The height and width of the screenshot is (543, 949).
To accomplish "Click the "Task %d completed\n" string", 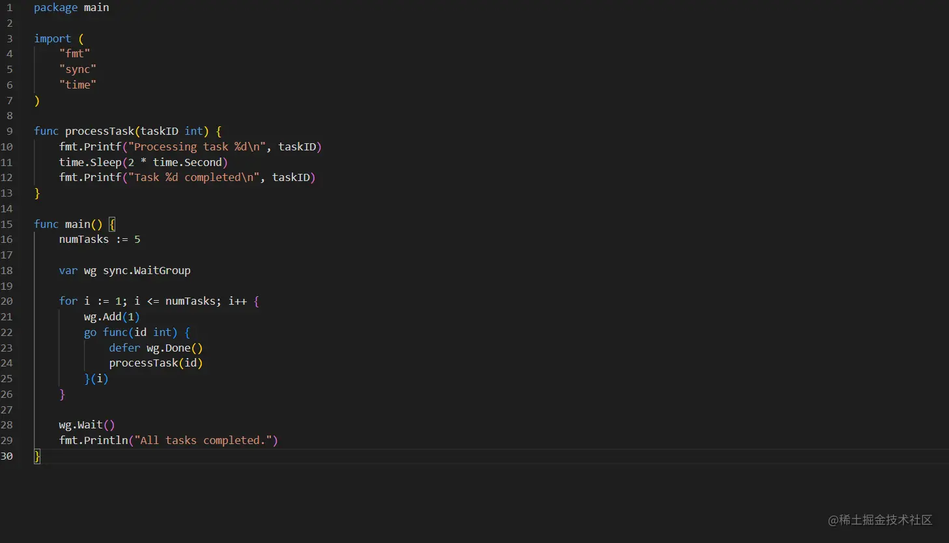I will 193,178.
